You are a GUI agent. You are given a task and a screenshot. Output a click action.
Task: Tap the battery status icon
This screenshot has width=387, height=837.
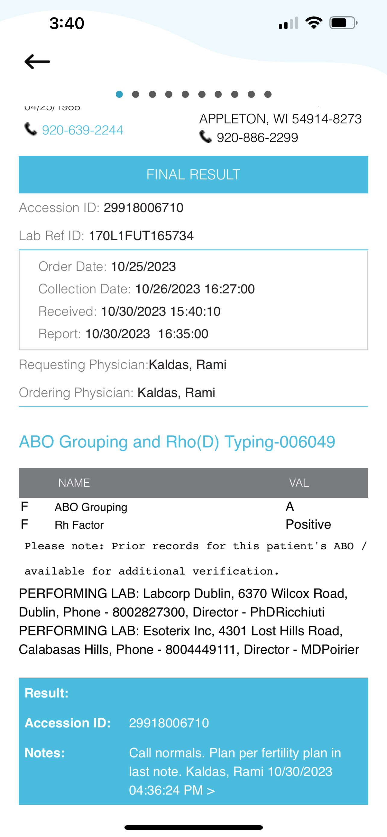[x=343, y=23]
